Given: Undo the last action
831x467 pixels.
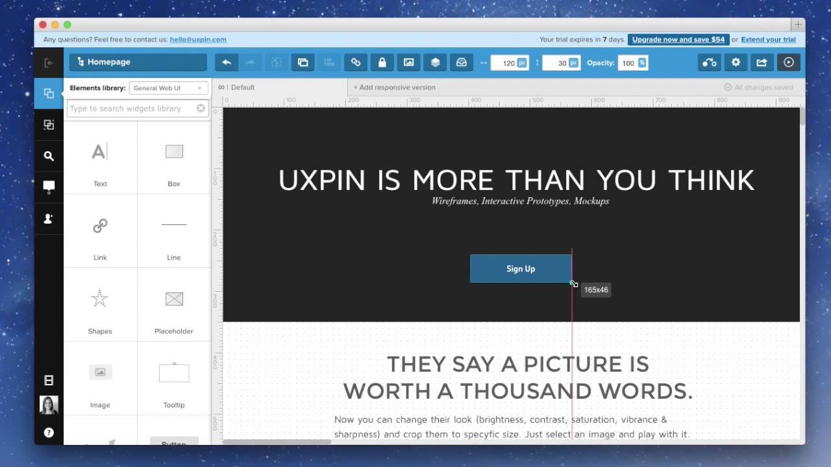Looking at the screenshot, I should tap(226, 62).
